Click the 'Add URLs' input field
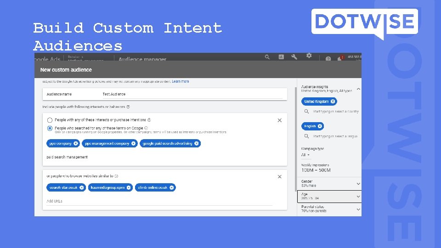Screen dimensions: 441x248 click(159, 201)
